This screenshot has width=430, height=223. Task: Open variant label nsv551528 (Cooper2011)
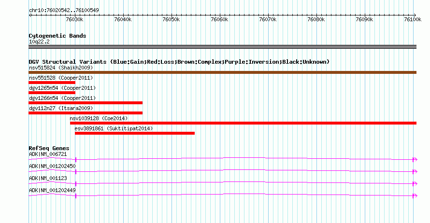click(61, 78)
